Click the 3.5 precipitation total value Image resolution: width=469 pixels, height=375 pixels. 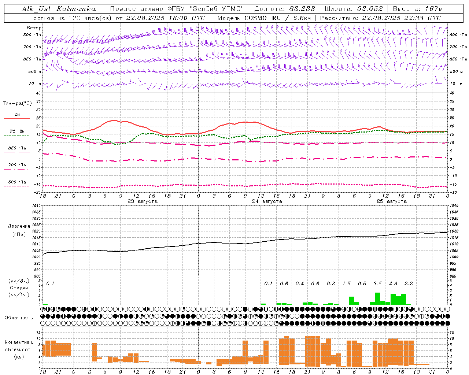pyautogui.click(x=377, y=283)
